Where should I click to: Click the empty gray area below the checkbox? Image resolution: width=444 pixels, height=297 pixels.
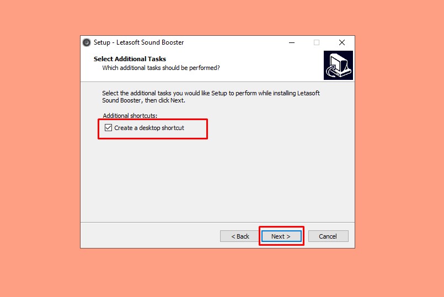(217, 181)
